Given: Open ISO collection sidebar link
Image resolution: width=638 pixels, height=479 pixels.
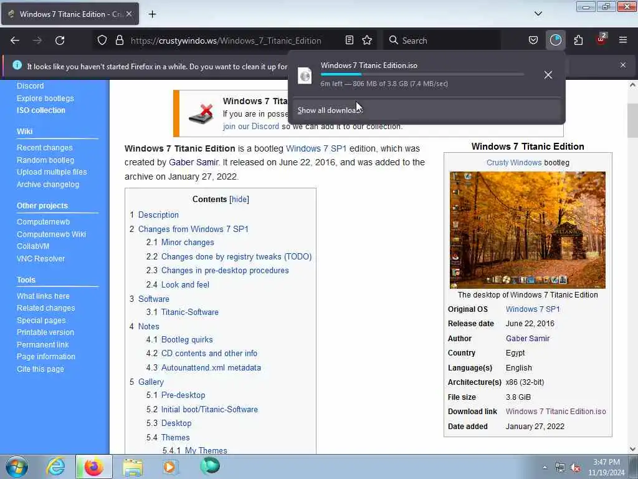Looking at the screenshot, I should click(x=40, y=110).
